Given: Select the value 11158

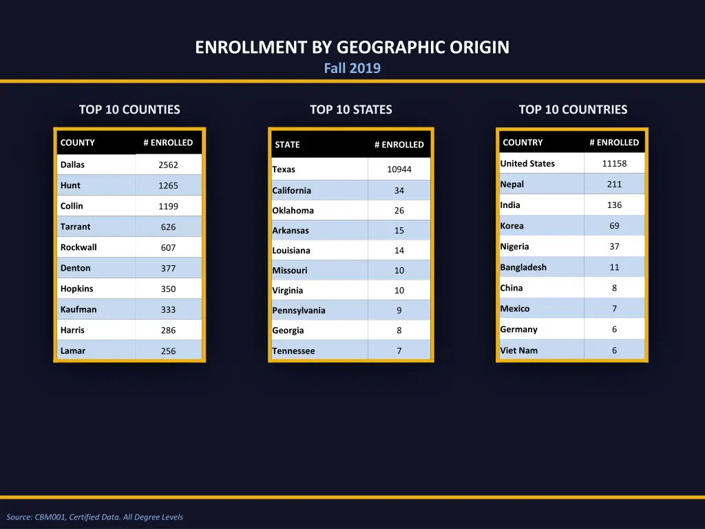Looking at the screenshot, I should 614,164.
